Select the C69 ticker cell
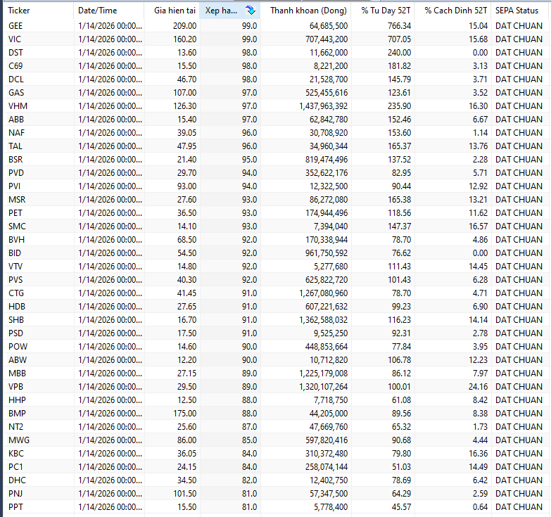This screenshot has width=551, height=517. pos(15,65)
